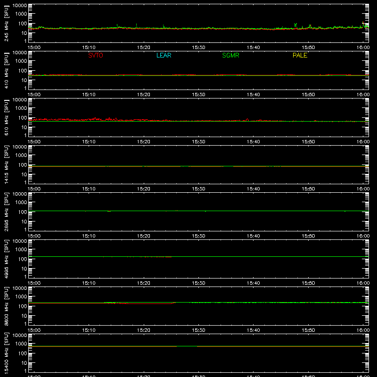Select the 245 MHz [SFU] axis title

click(7, 23)
